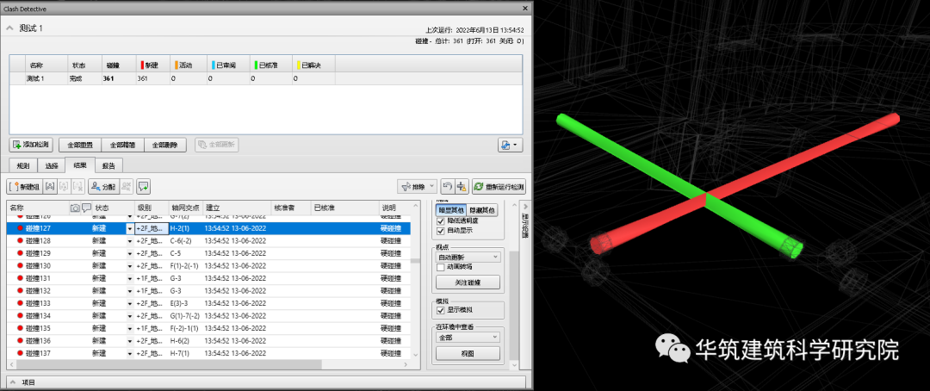Click the red status dot of 碰撞131

point(21,278)
